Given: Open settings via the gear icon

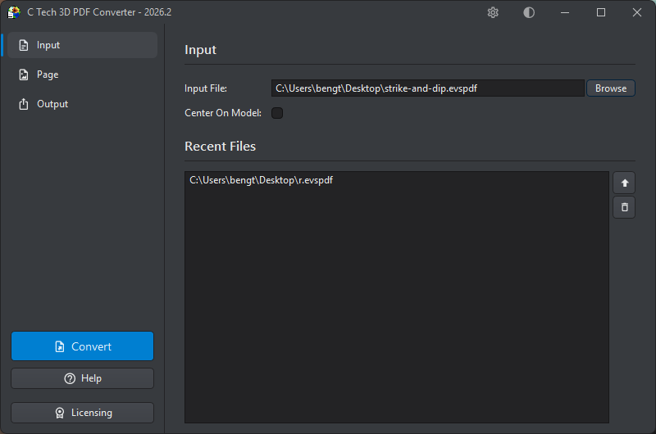Looking at the screenshot, I should coord(493,12).
